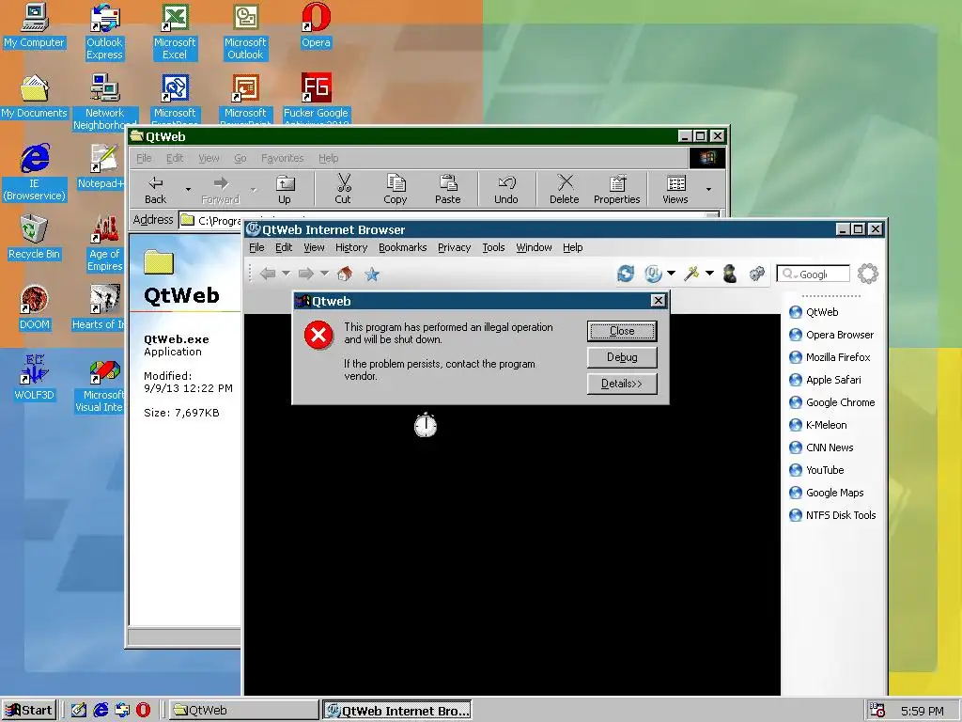This screenshot has height=722, width=962.
Task: Expand the dropdown beside the magic wand icon
Action: (x=709, y=274)
